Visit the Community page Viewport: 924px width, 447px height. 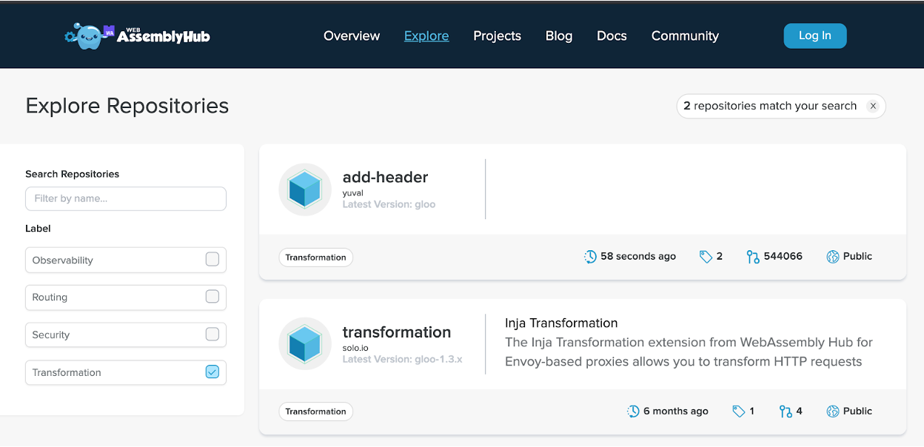tap(685, 36)
